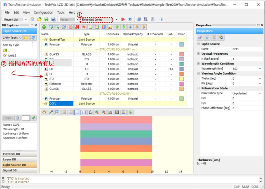
Task: Click the top Polarizer blue color swatch
Action: click(181, 44)
